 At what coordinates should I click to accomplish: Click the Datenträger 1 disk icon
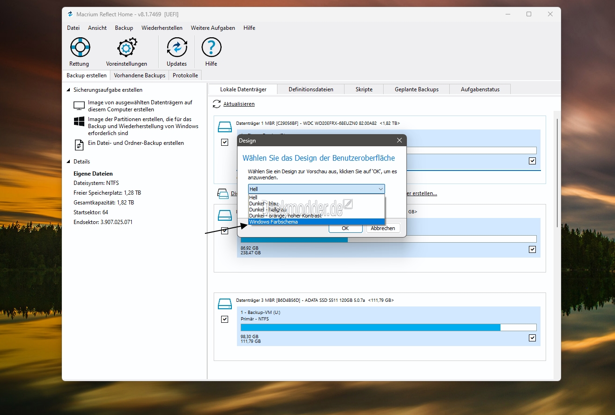225,126
